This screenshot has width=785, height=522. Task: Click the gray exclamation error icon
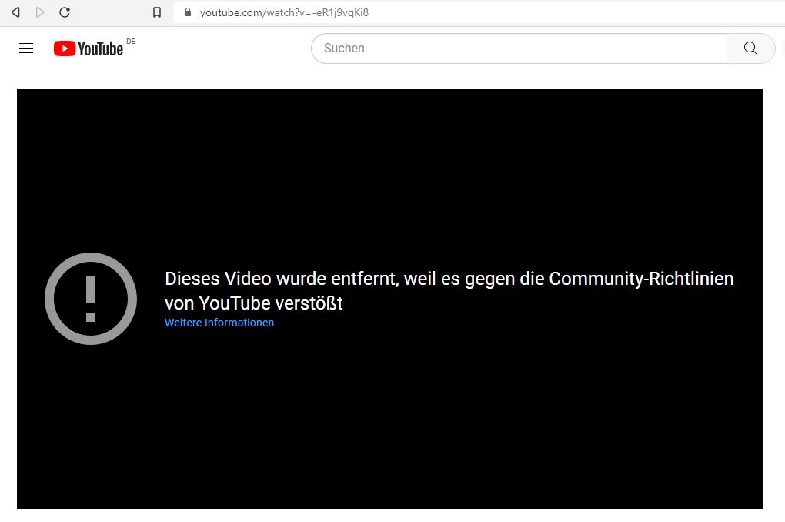91,298
